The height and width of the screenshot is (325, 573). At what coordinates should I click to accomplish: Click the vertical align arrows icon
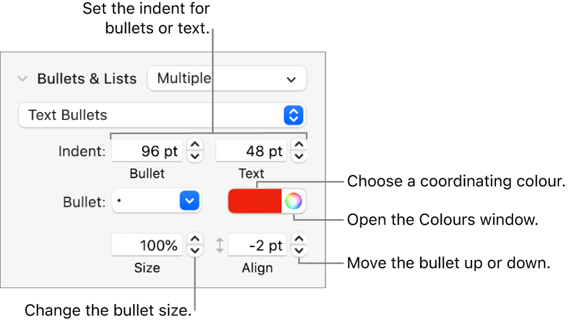[x=220, y=245]
